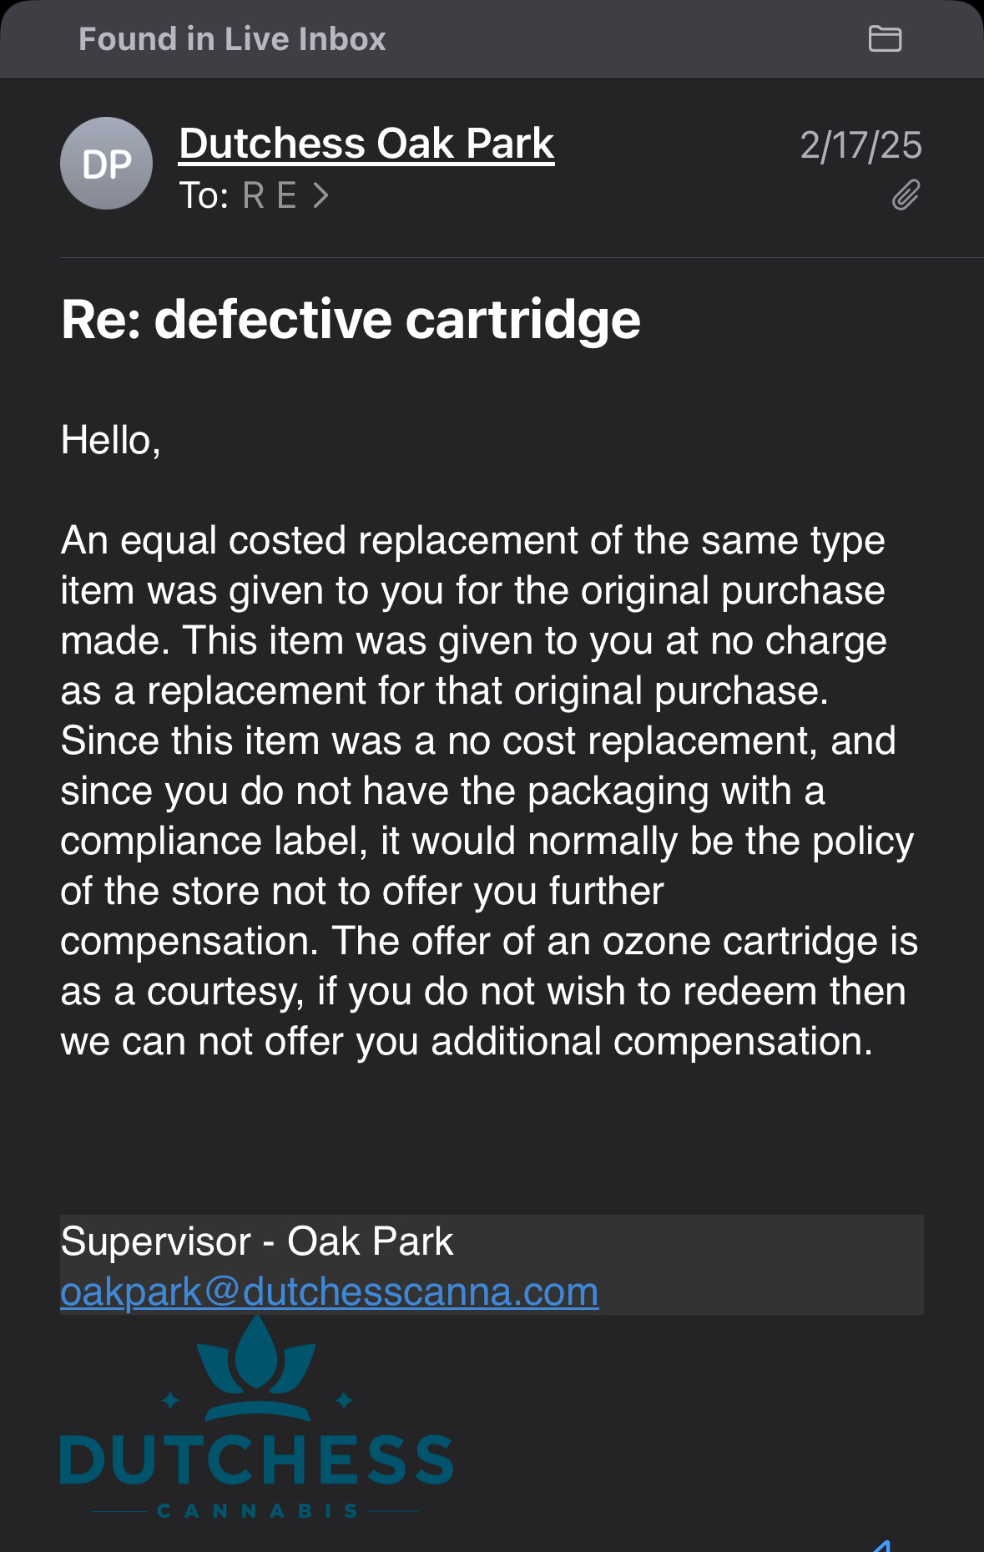Tap the mailbox folder icon in header
Image resolution: width=984 pixels, height=1552 pixels.
[885, 39]
